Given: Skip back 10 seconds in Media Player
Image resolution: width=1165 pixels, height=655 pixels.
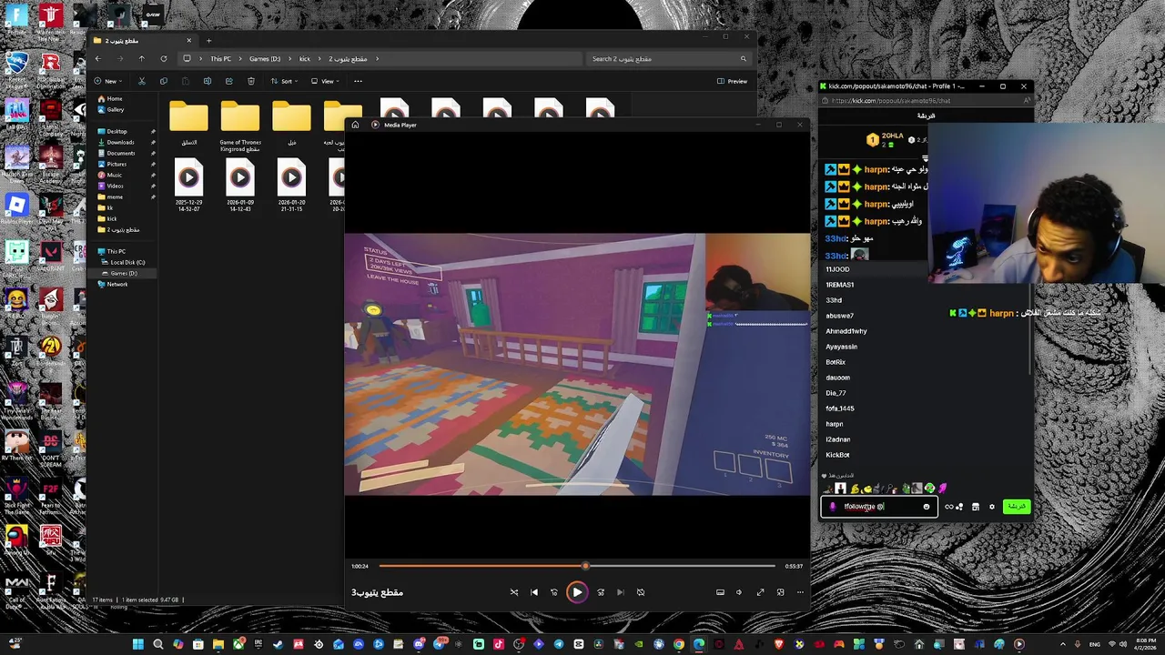Looking at the screenshot, I should tap(554, 592).
